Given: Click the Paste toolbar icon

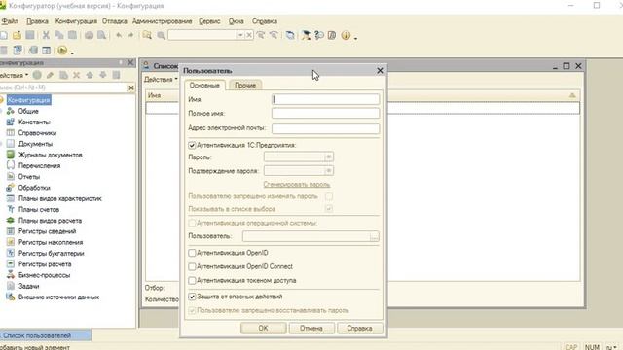Looking at the screenshot, I should pyautogui.click(x=72, y=35).
